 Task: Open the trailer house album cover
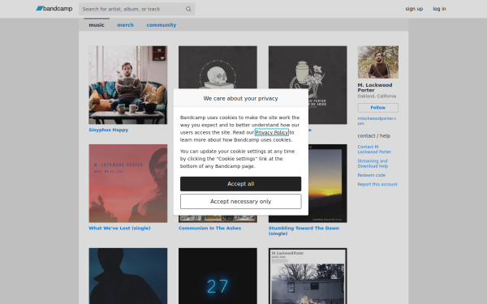pos(308,276)
